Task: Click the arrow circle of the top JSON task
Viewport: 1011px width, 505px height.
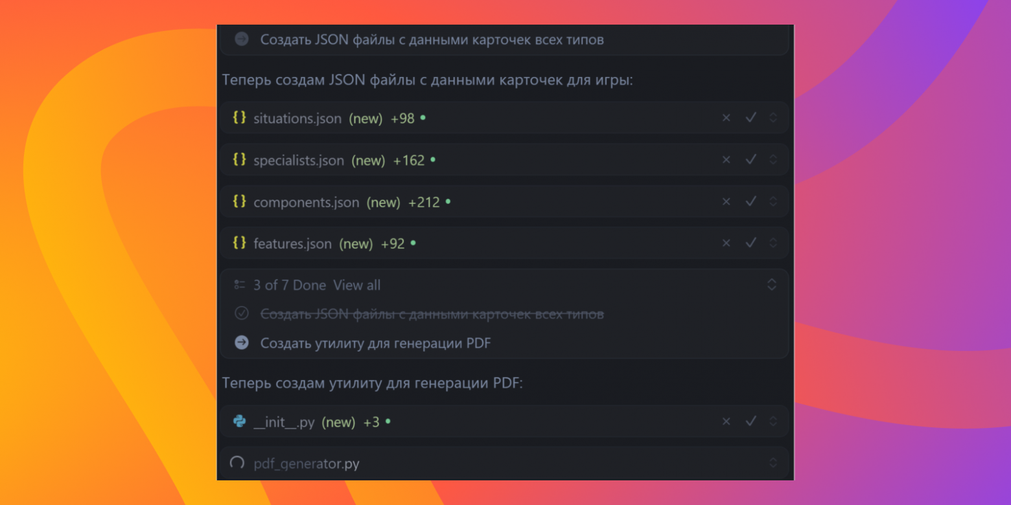Action: point(242,39)
